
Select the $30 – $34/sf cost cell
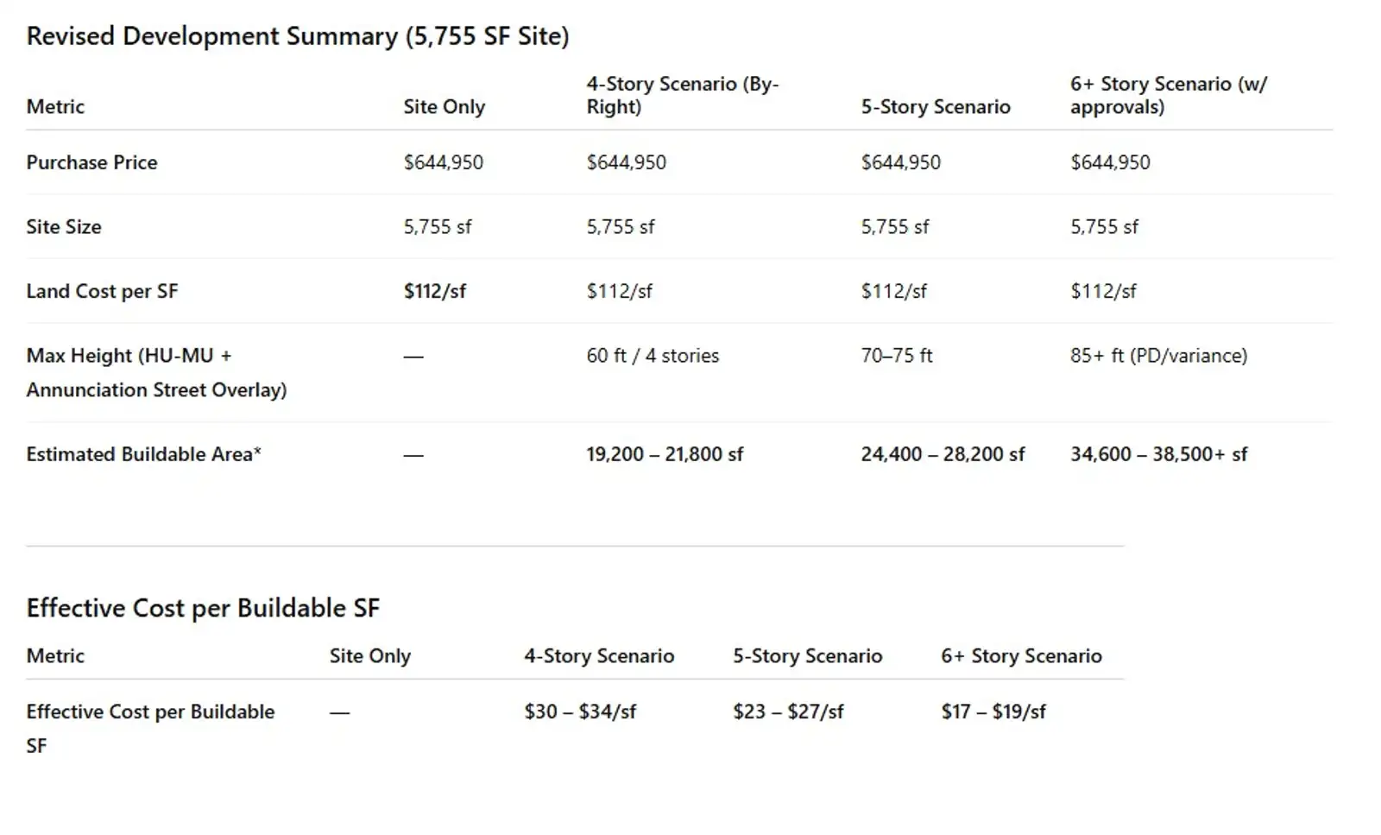coord(580,712)
